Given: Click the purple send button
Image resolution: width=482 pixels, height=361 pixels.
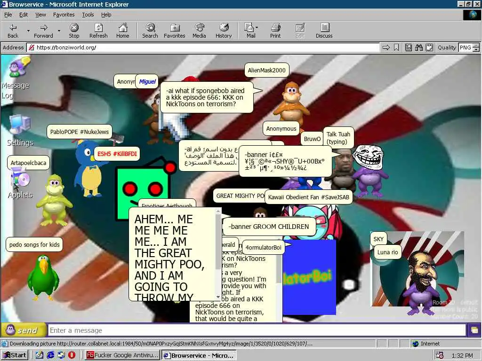Looking at the screenshot, I should pos(24,330).
